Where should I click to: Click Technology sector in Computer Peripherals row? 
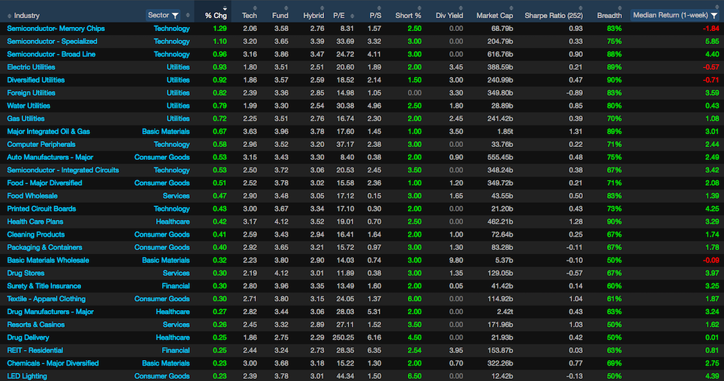tap(172, 145)
